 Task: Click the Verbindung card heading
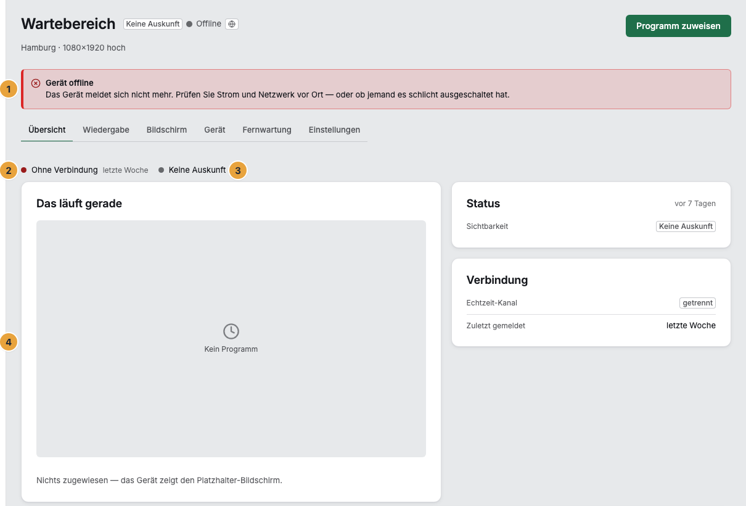(497, 280)
